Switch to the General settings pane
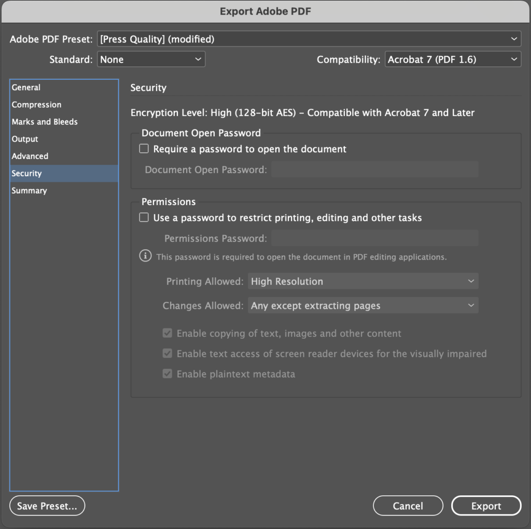The width and height of the screenshot is (531, 529). 26,87
